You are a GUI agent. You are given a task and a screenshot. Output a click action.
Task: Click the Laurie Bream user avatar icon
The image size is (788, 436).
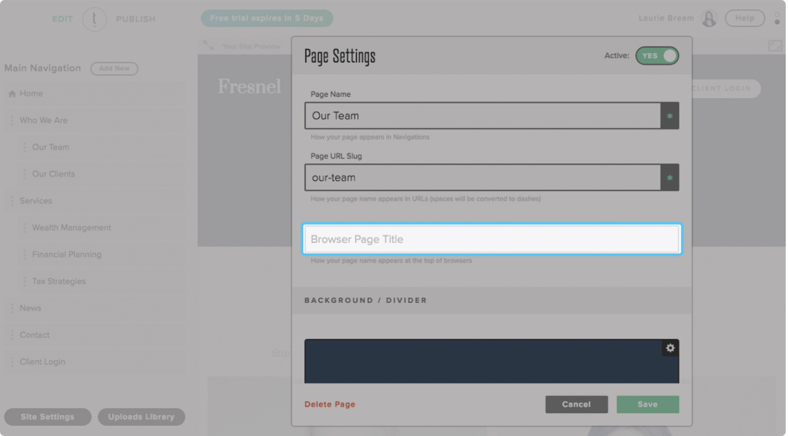tap(709, 19)
